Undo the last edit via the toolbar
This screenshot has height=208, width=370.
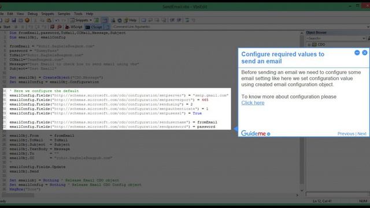coord(57,20)
